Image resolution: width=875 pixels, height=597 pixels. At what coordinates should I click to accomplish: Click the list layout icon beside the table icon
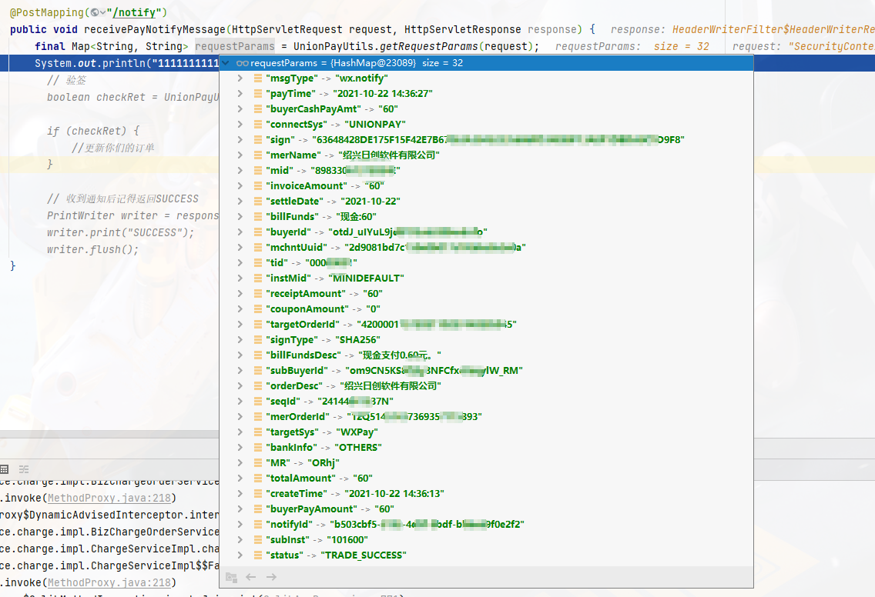(x=24, y=469)
